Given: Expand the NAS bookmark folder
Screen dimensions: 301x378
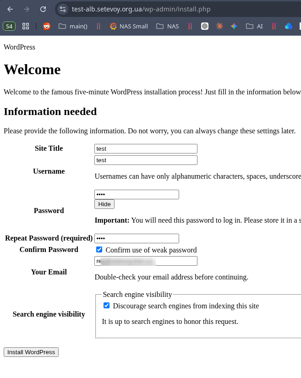Looking at the screenshot, I should pyautogui.click(x=168, y=26).
